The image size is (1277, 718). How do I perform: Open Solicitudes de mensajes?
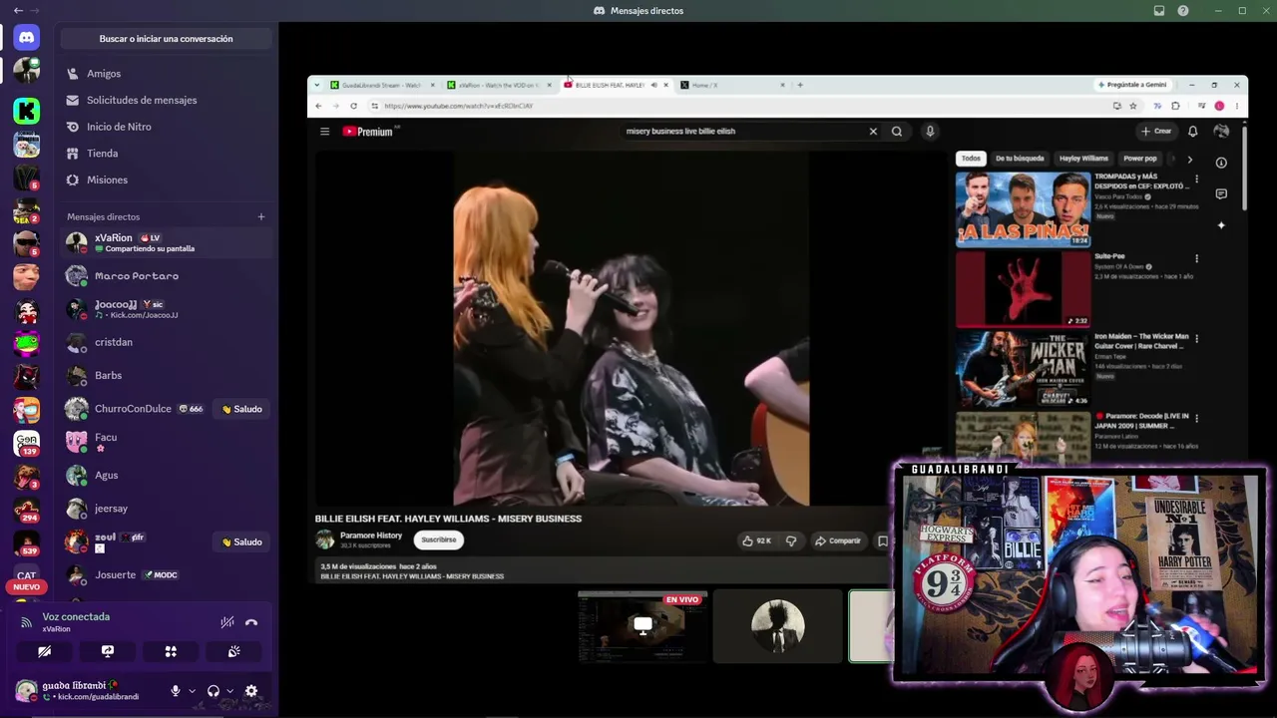(166, 100)
